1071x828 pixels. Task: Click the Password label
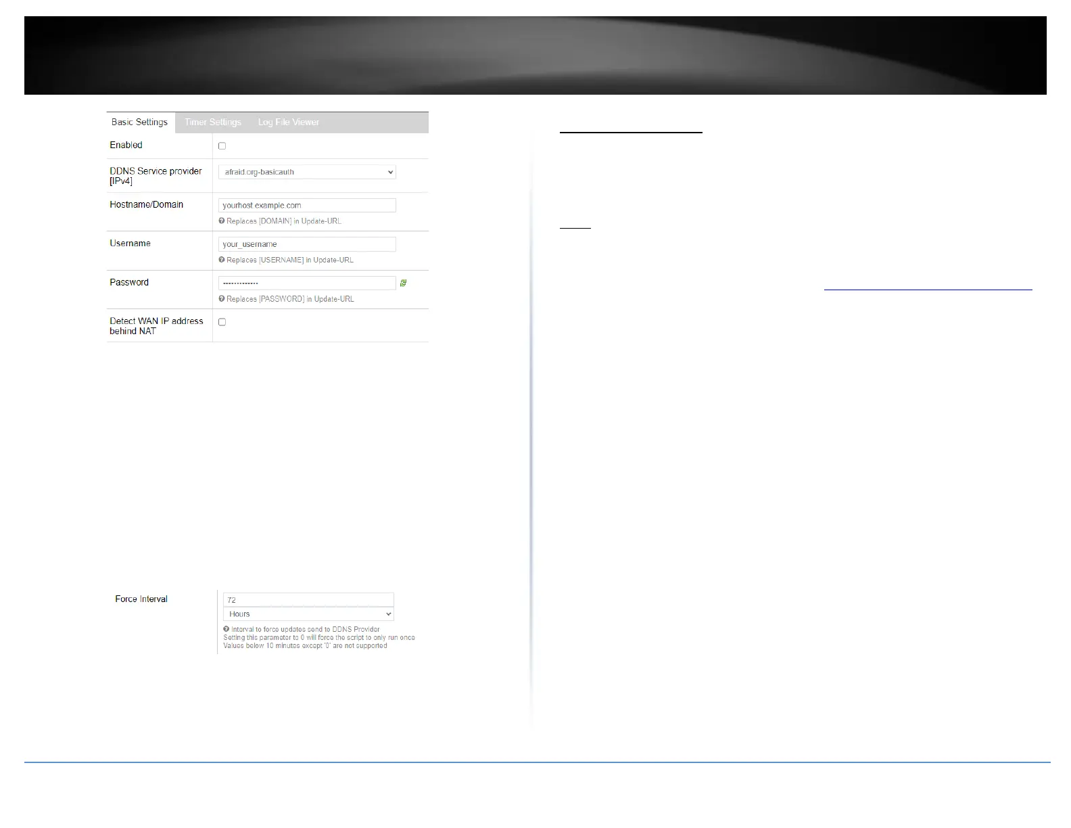click(x=129, y=283)
